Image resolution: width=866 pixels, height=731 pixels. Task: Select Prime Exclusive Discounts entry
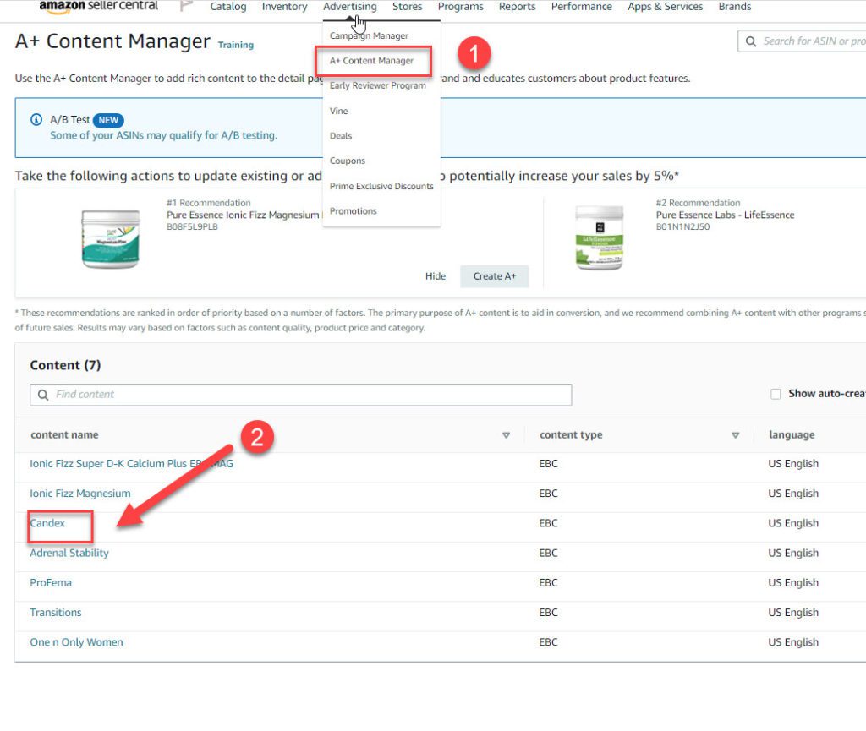(x=381, y=186)
